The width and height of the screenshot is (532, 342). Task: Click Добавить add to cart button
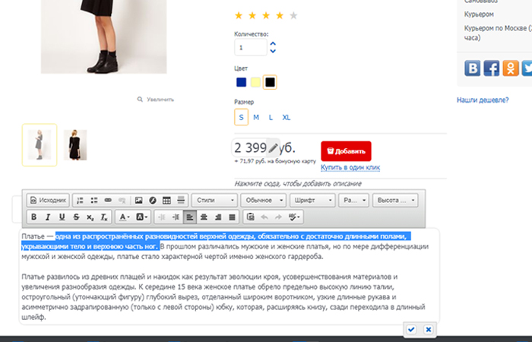point(346,151)
